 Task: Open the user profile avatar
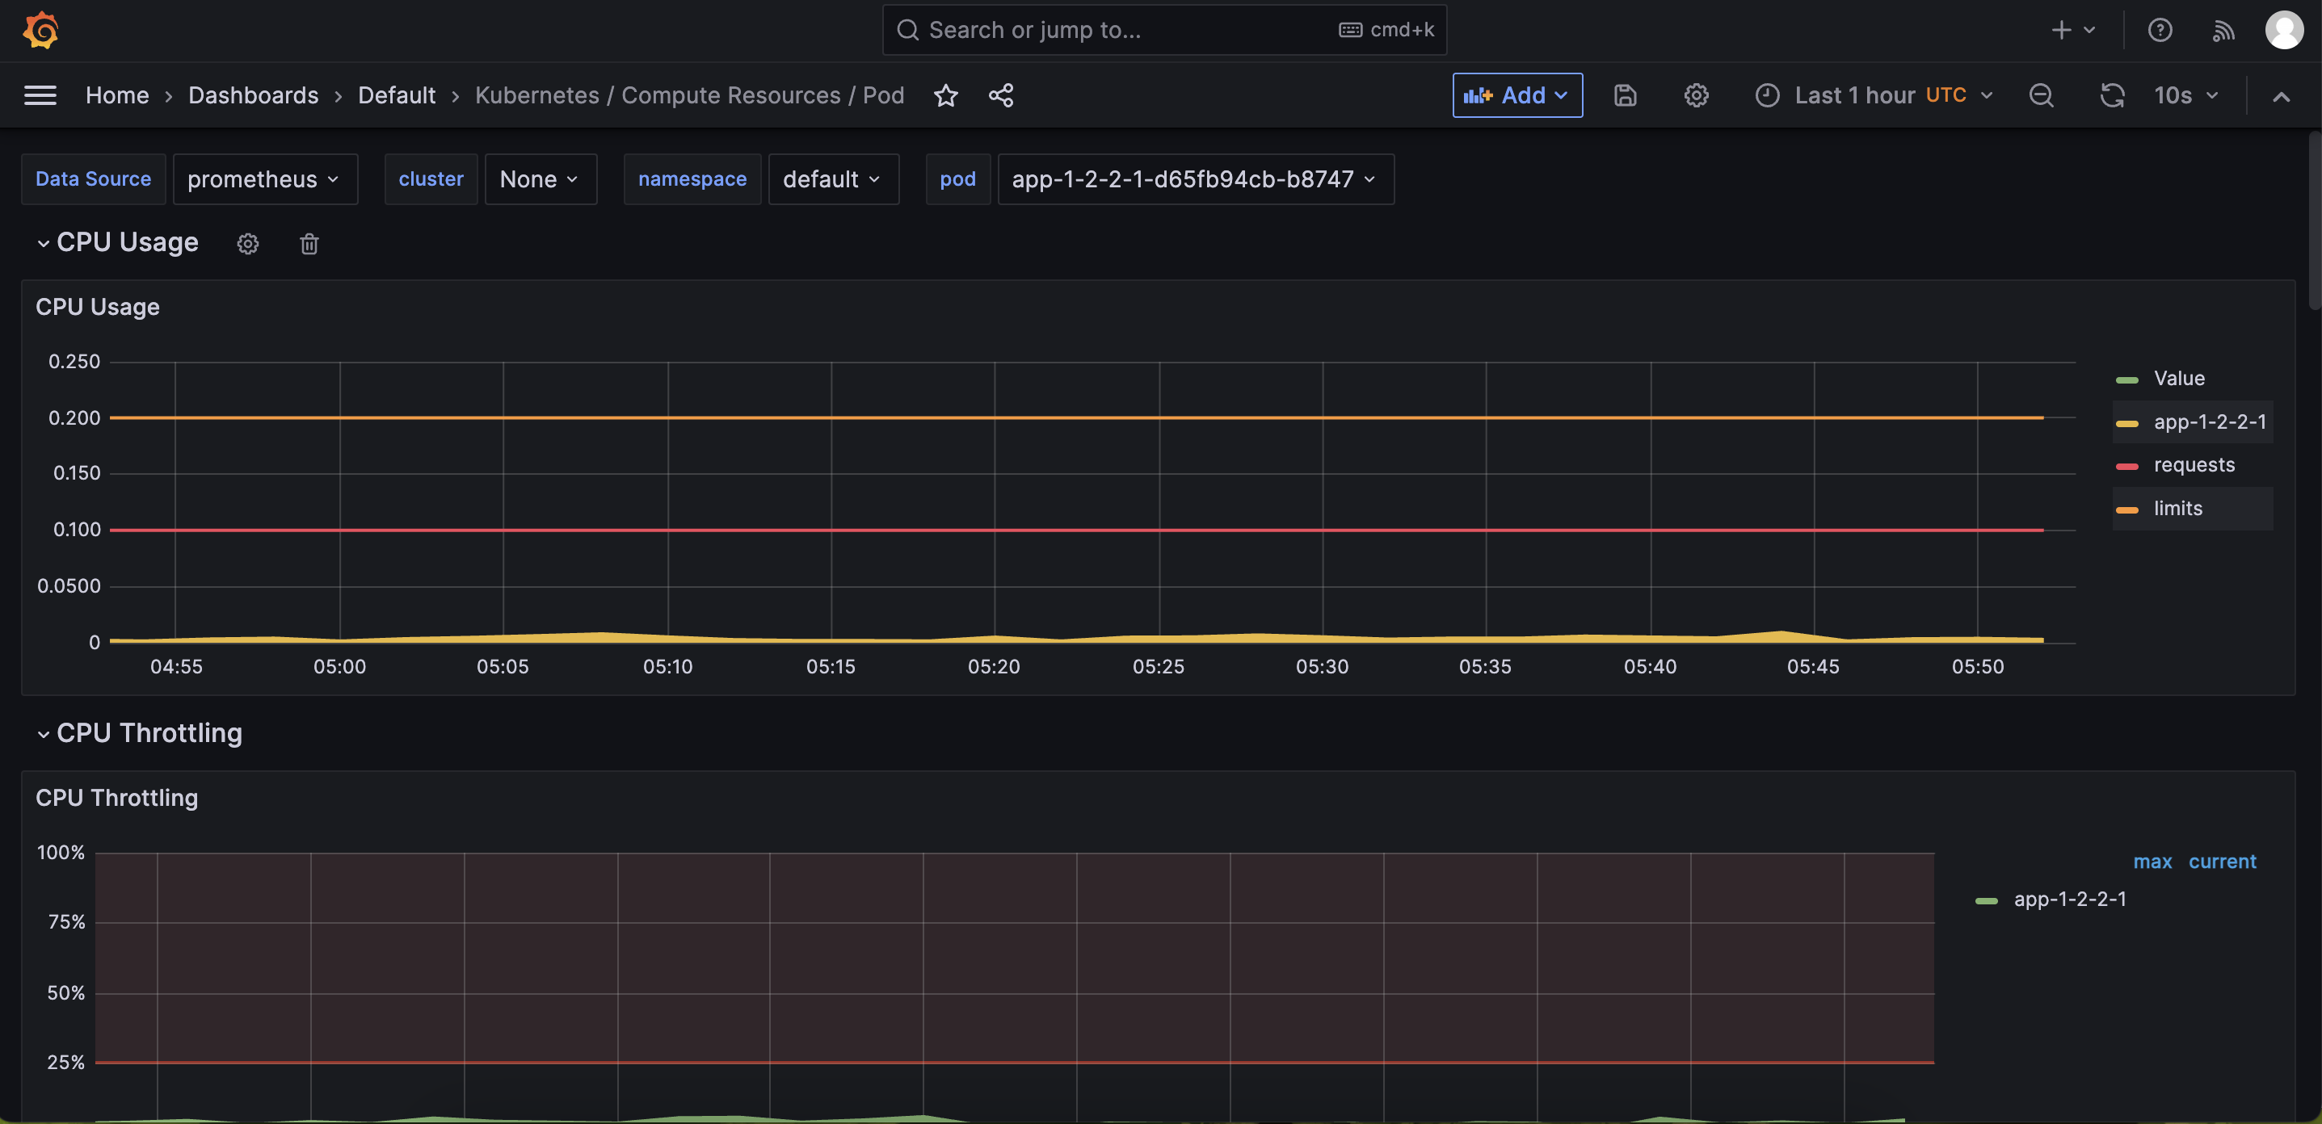tap(2284, 30)
